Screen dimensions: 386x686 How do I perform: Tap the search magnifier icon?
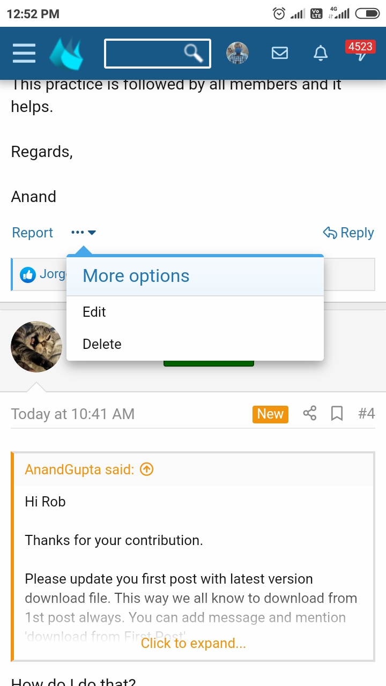(193, 53)
